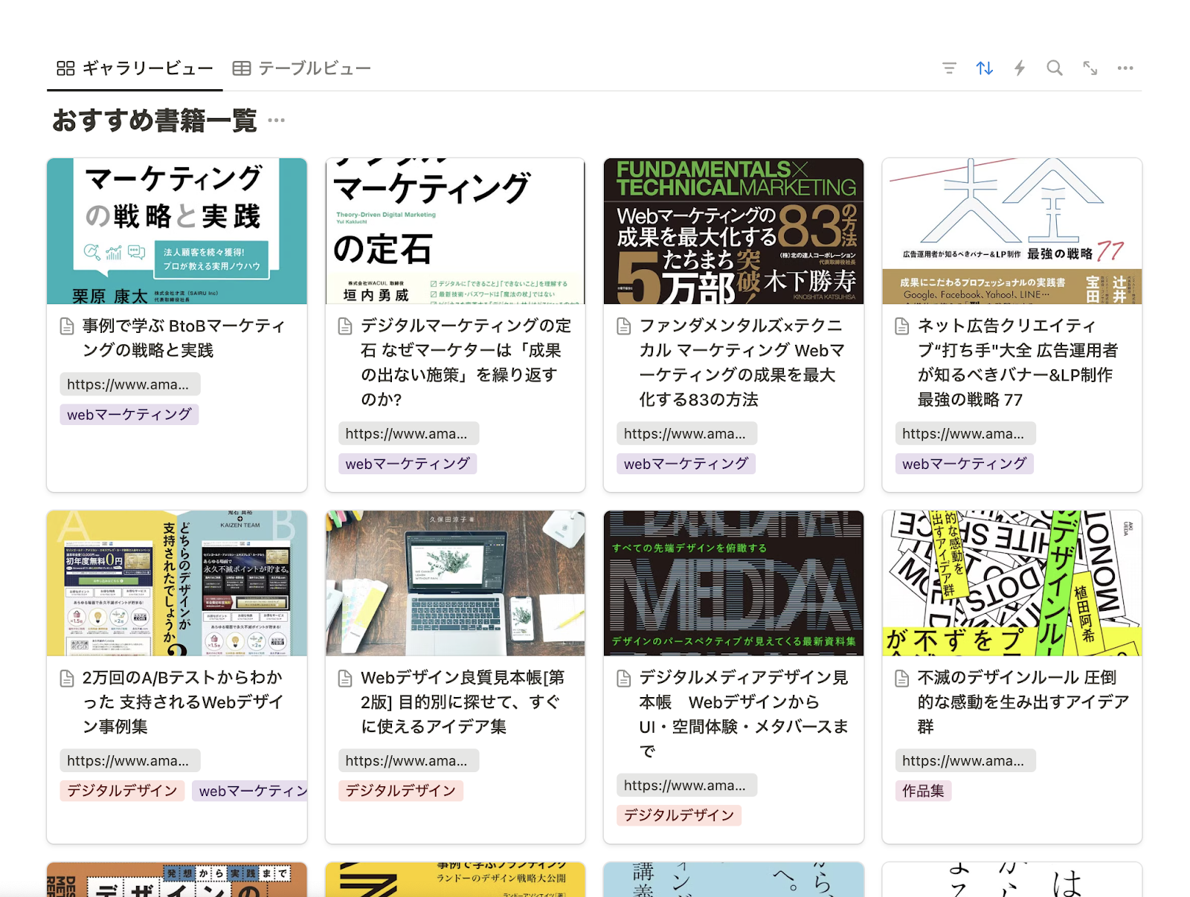Image resolution: width=1190 pixels, height=897 pixels.
Task: Open the three-dot database options menu
Action: [x=1125, y=68]
